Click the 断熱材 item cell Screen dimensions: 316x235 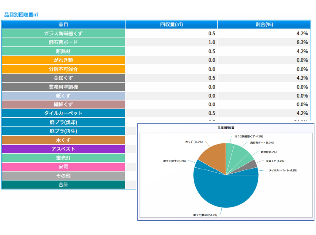pos(63,51)
